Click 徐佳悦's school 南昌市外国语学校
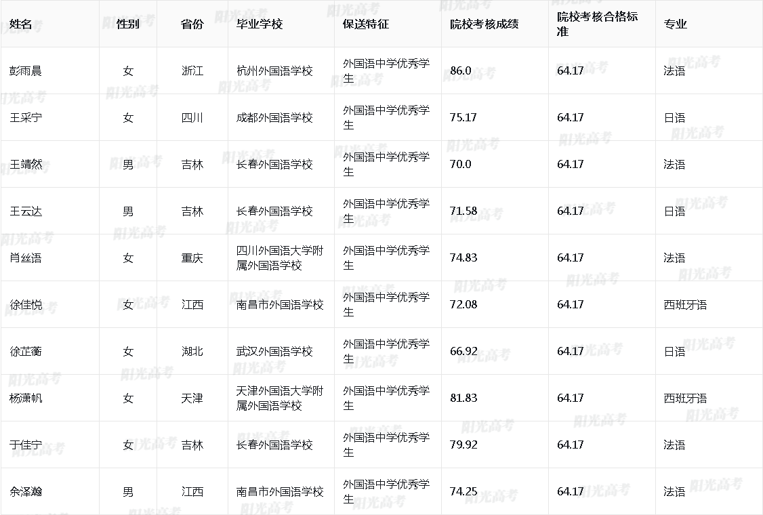Image resolution: width=763 pixels, height=515 pixels. (x=280, y=304)
